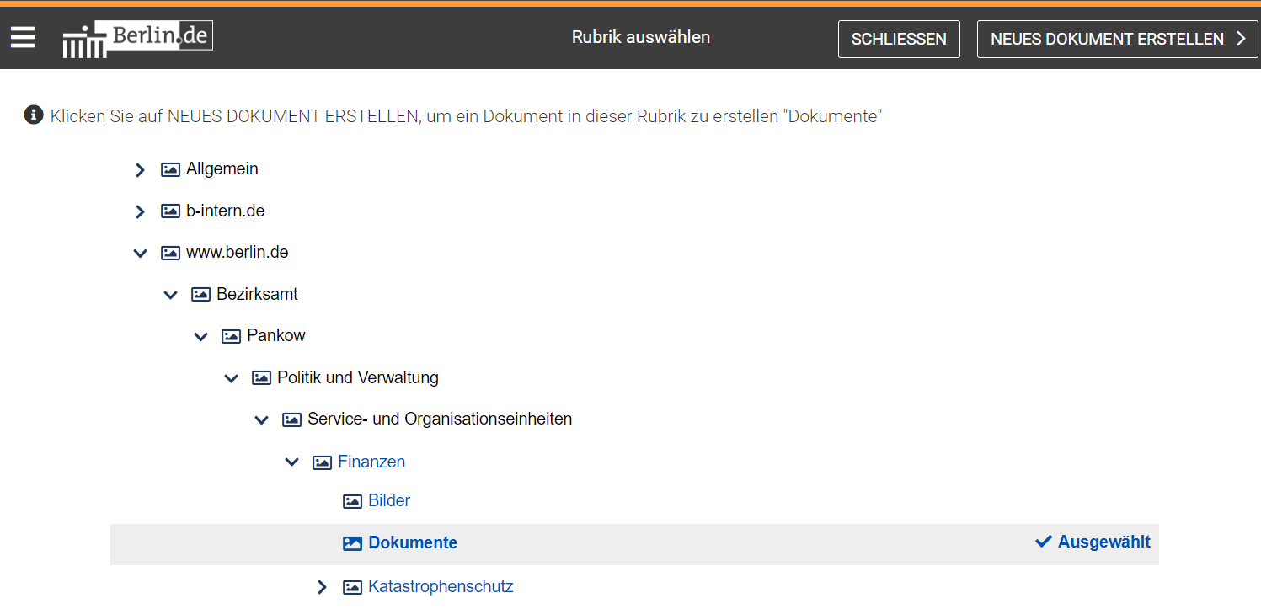Click the image icon next to Dokumente
The height and width of the screenshot is (609, 1261).
[352, 542]
